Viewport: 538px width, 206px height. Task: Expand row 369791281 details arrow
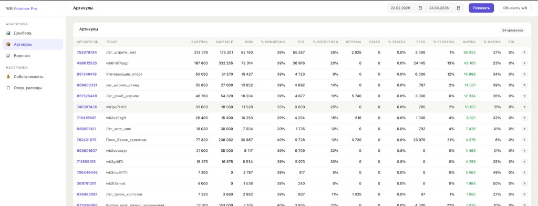pos(524,183)
